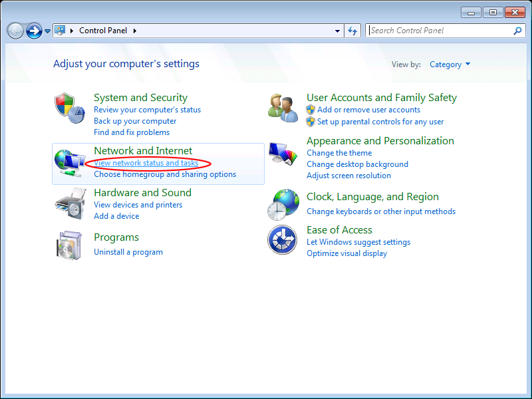The image size is (532, 399).
Task: Close the Control Panel window
Action: pyautogui.click(x=515, y=13)
